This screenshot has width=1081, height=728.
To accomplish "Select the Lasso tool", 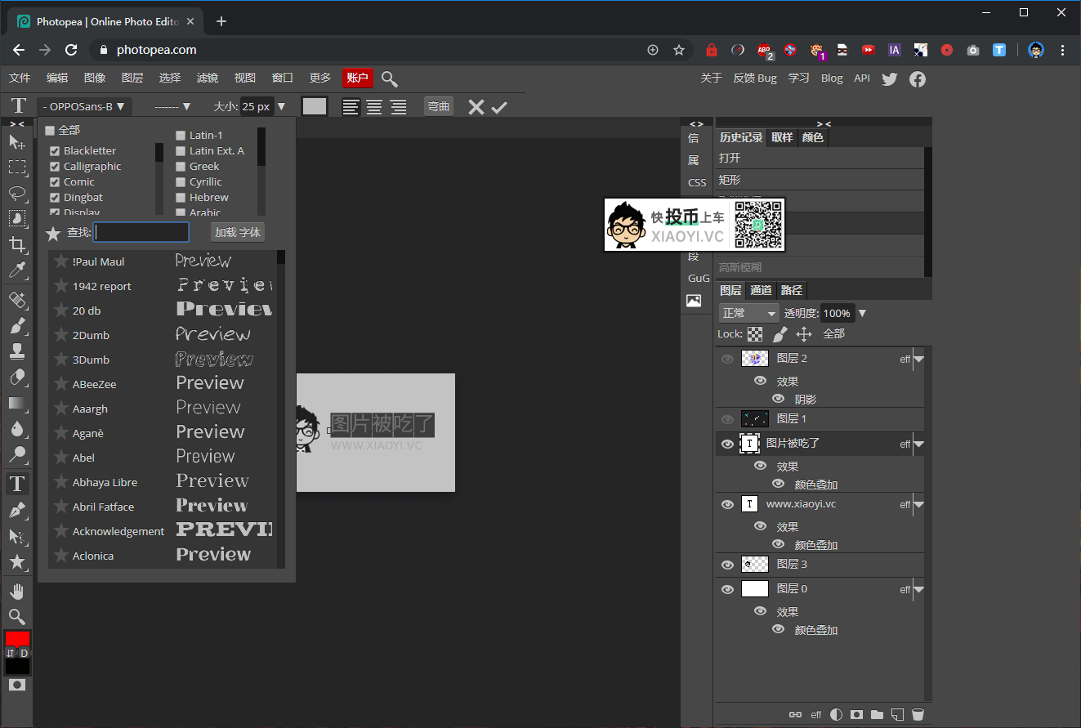I will (16, 193).
